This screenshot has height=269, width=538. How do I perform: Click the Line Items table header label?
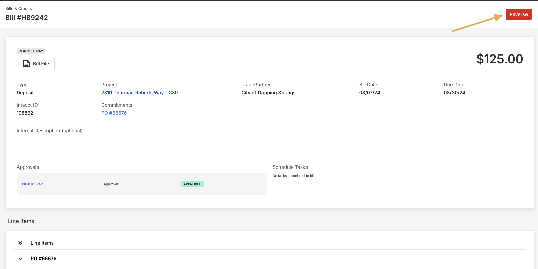click(42, 243)
